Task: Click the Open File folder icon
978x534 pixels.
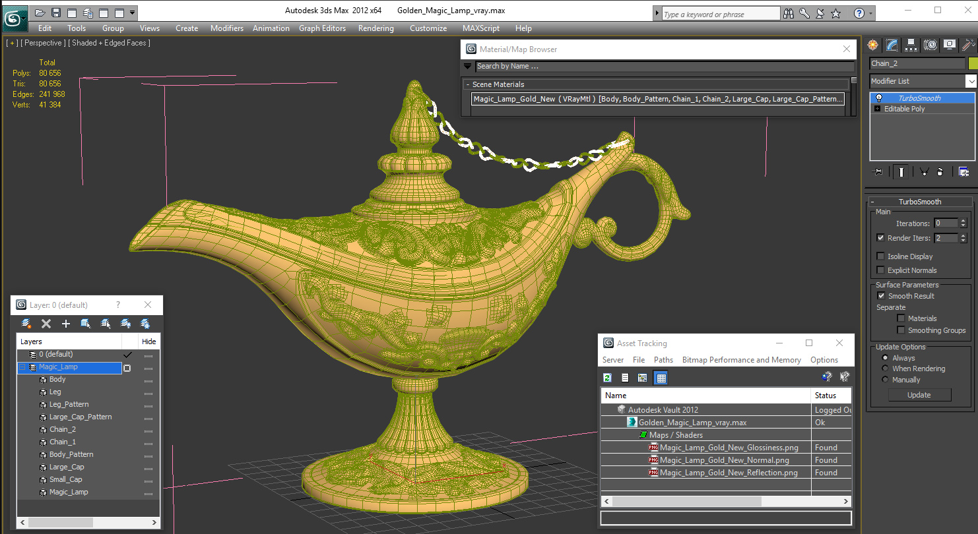Action: click(40, 13)
